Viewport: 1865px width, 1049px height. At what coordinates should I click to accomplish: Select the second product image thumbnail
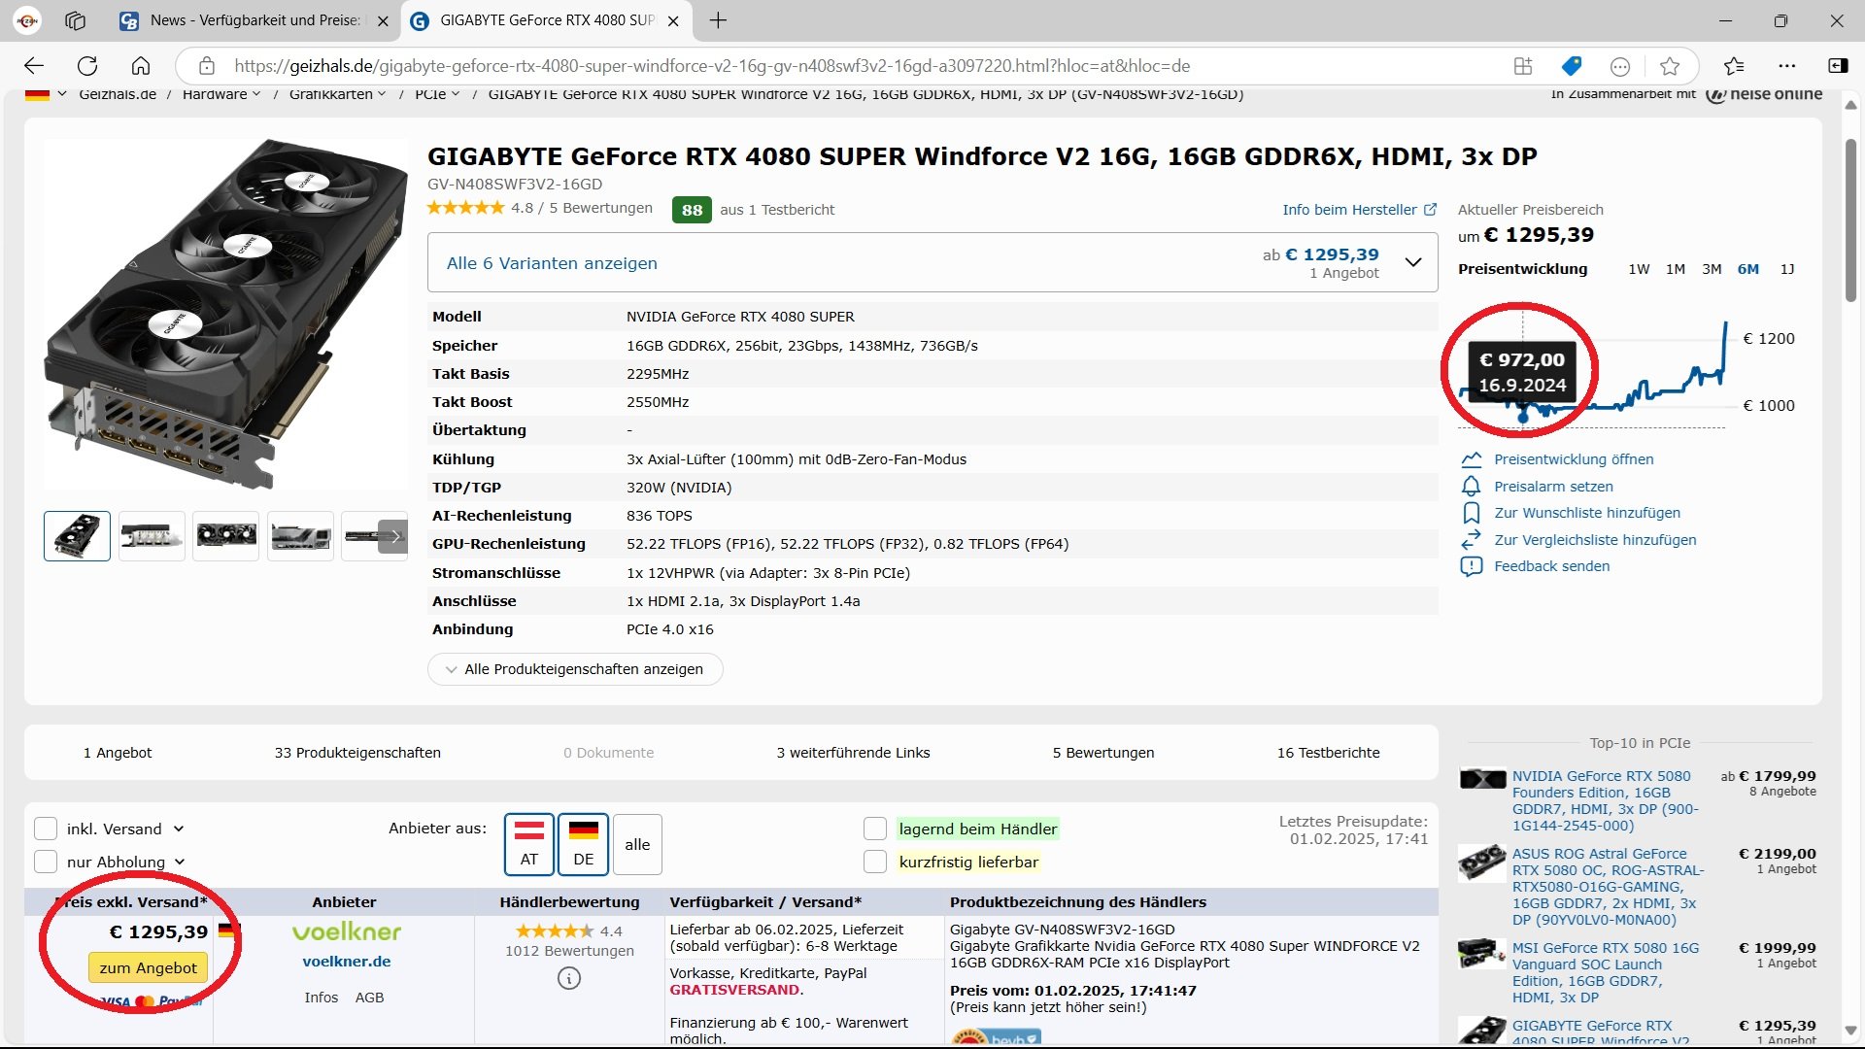152,536
